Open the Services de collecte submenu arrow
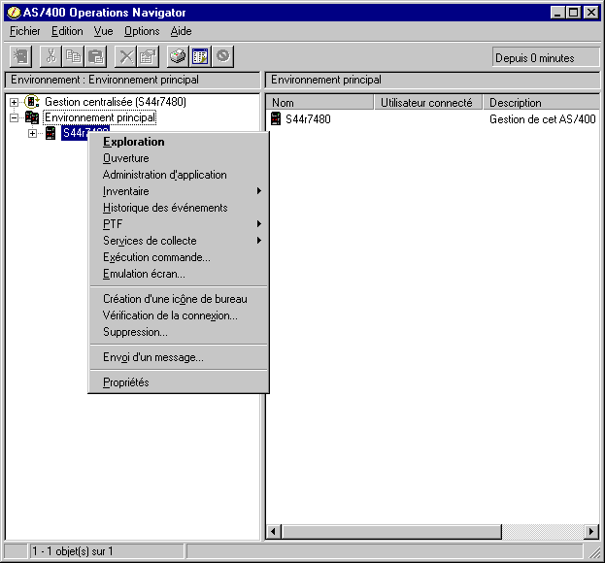This screenshot has height=563, width=605. 259,240
